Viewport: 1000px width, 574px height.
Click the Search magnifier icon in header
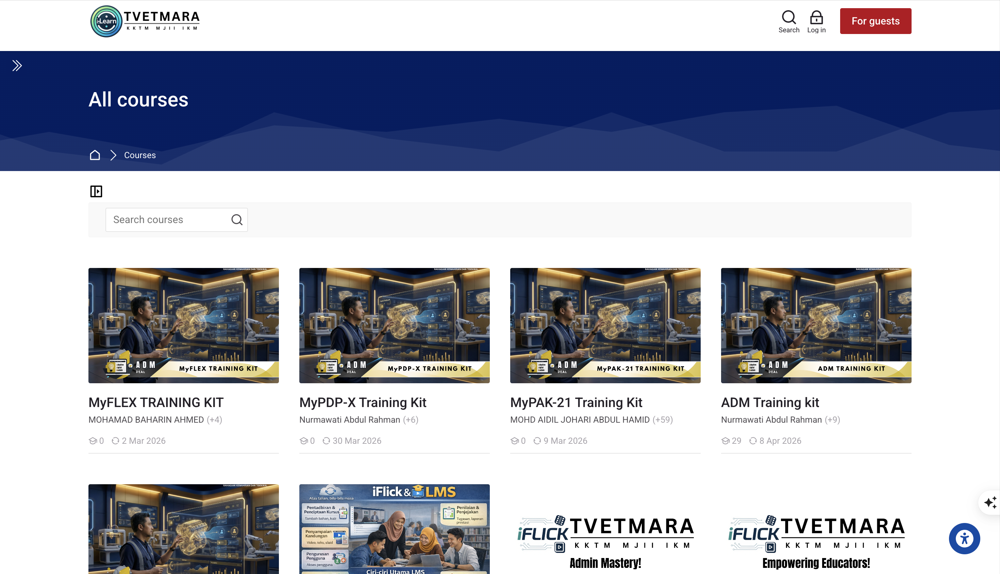[x=789, y=18]
